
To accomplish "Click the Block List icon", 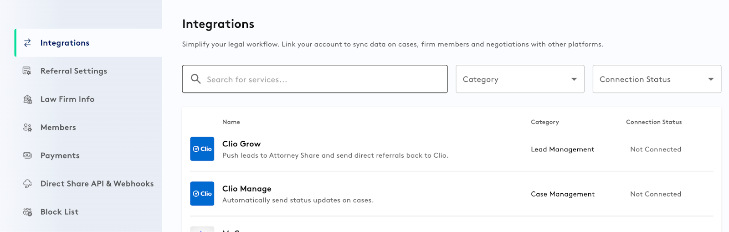I will tap(27, 212).
